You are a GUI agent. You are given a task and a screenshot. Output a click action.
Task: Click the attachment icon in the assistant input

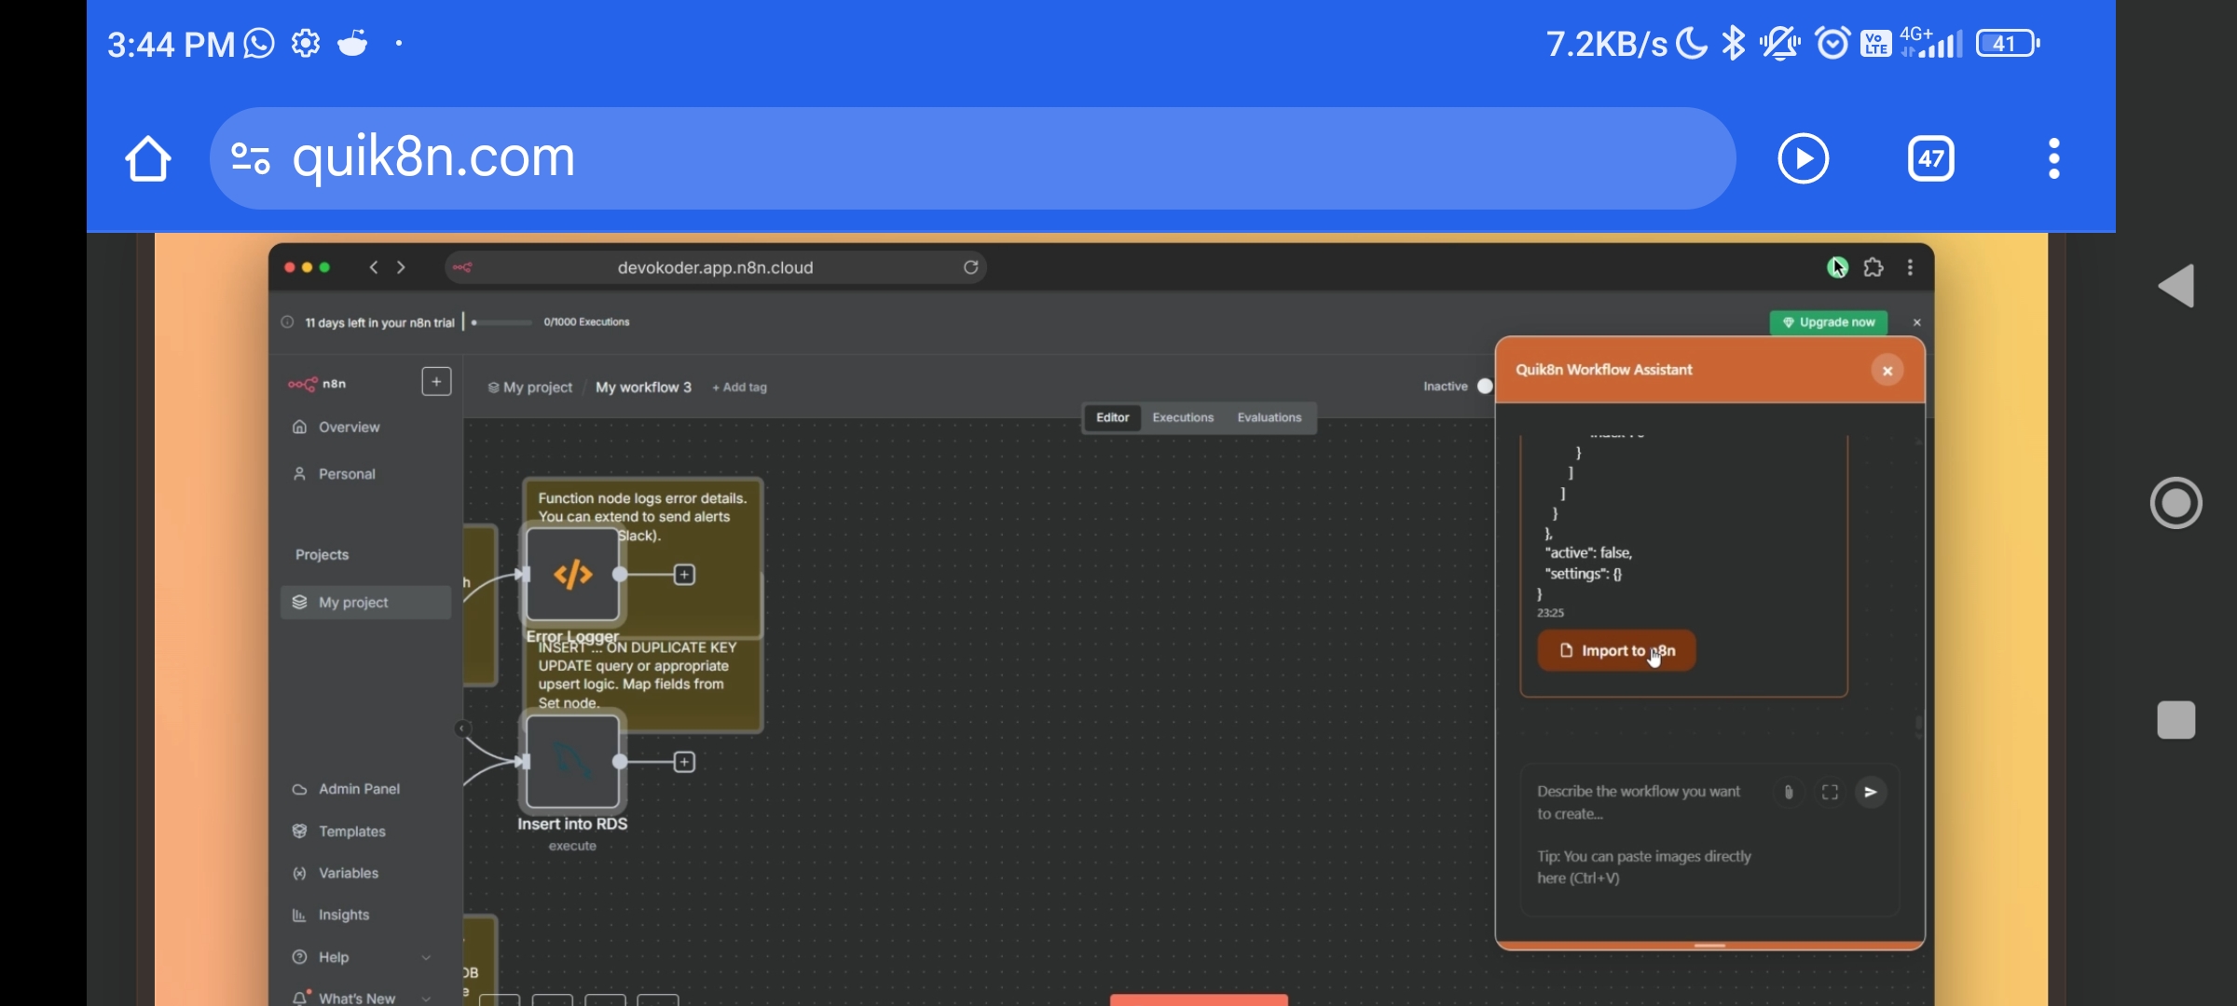tap(1788, 792)
